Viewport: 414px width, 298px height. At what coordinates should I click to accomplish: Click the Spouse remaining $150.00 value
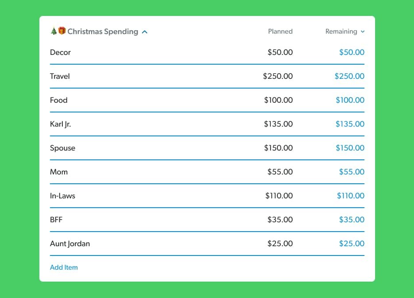(x=350, y=148)
